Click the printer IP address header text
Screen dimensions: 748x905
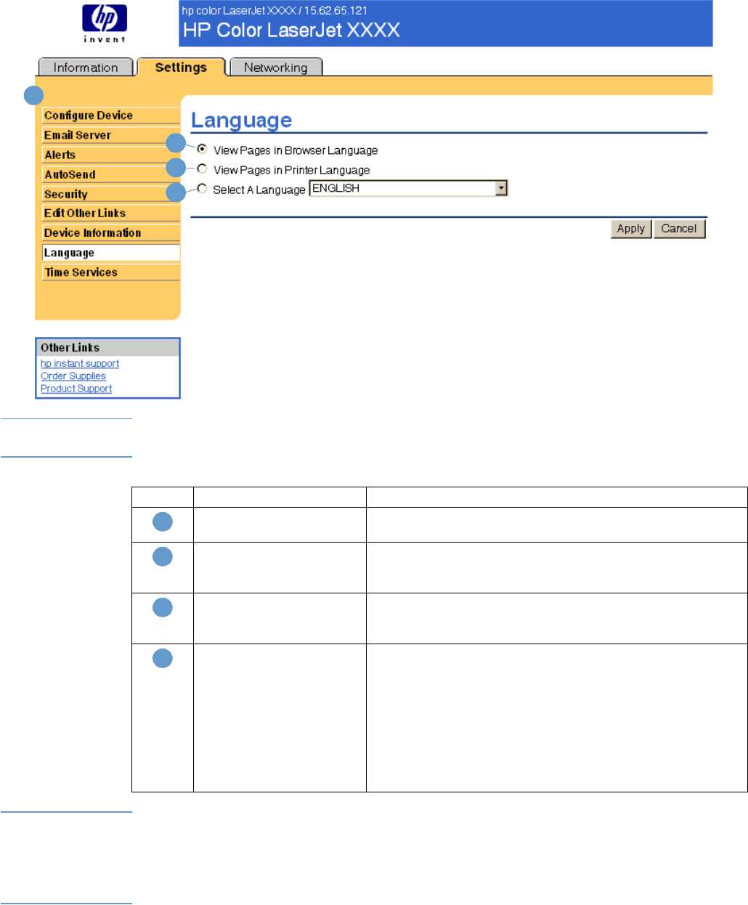tap(275, 10)
